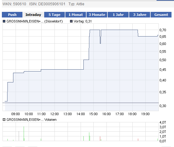The height and width of the screenshot is (147, 174).
Task: Click the 09:00 time axis label
Action: click(16, 114)
